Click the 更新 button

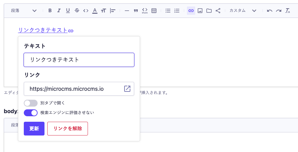(x=34, y=129)
